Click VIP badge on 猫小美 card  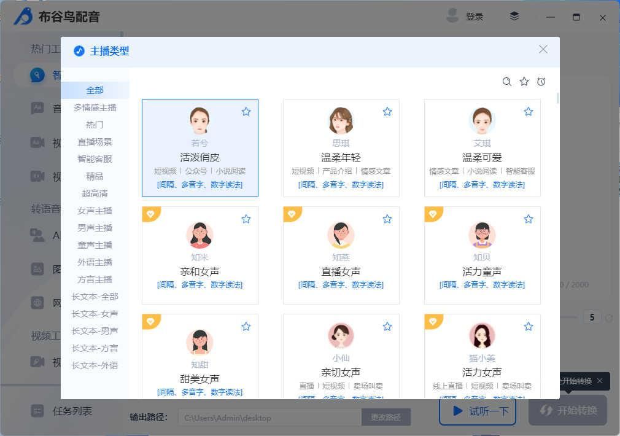pyautogui.click(x=433, y=321)
